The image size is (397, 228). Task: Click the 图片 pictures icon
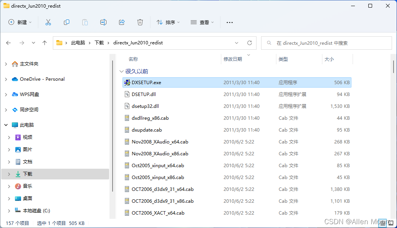tap(18, 149)
